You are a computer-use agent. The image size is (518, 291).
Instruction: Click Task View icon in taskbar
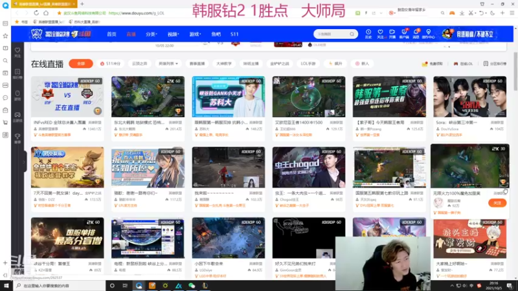click(x=125, y=285)
